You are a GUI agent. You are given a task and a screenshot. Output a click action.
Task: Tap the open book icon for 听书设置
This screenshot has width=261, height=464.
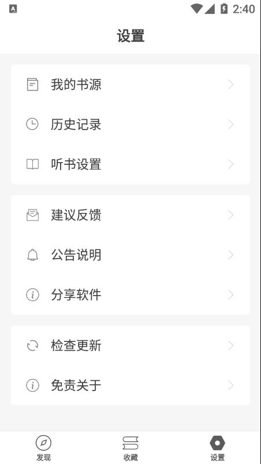tap(32, 164)
